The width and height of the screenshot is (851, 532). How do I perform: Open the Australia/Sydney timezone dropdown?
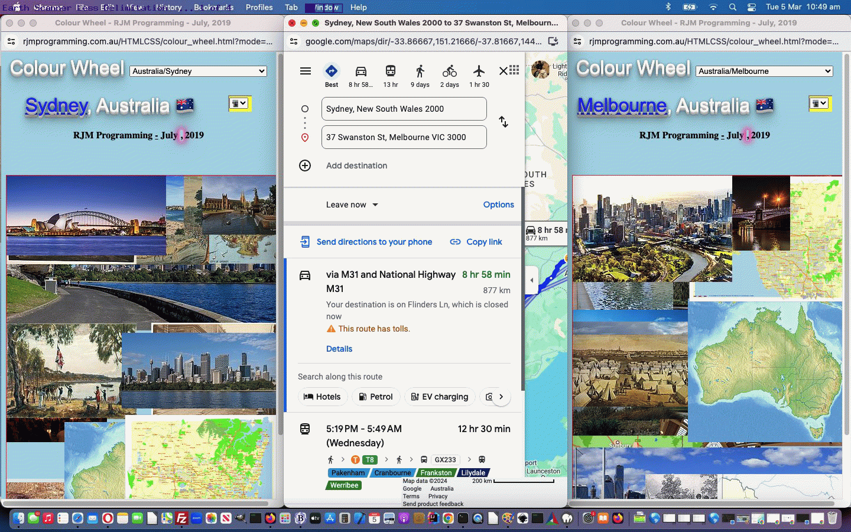(198, 71)
